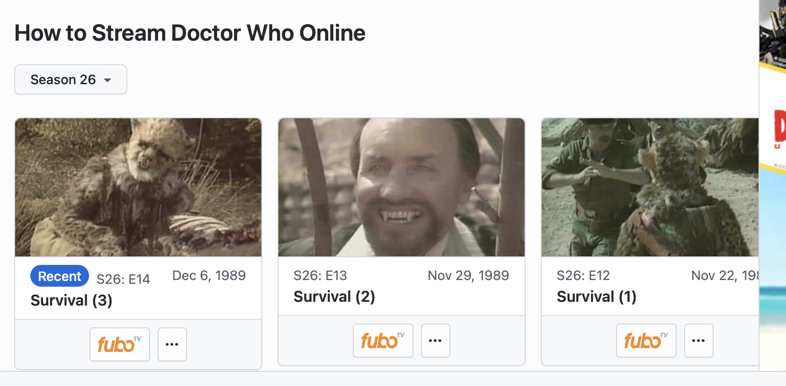
Task: Open the Survival (3) cheetah creature thumbnail
Action: [x=138, y=187]
